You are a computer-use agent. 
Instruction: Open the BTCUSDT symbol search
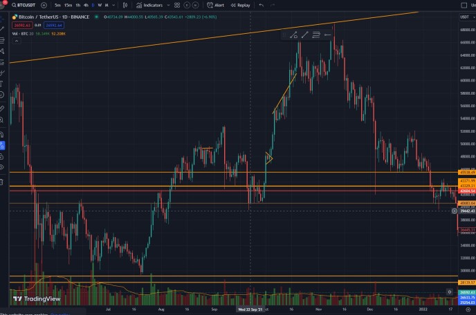pos(24,5)
